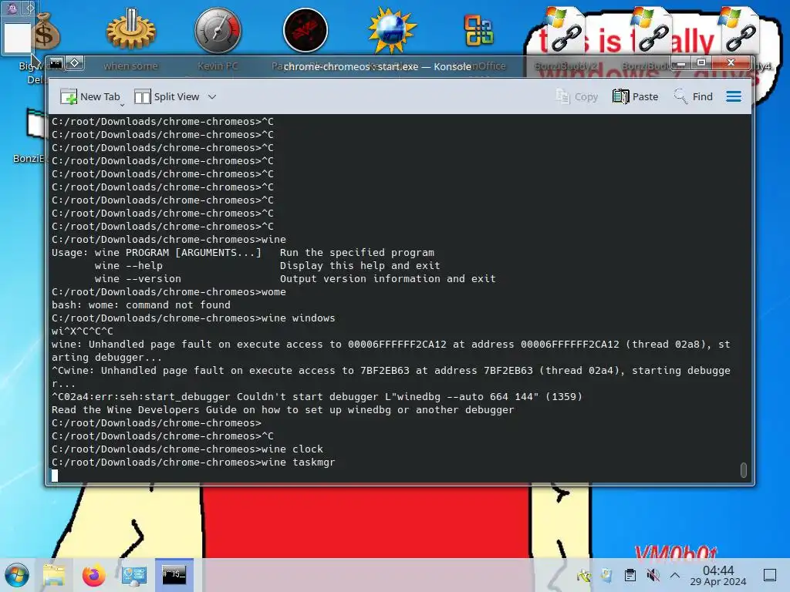Click the terminal scrollbar handle
Image resolution: width=790 pixels, height=592 pixels.
coord(743,469)
